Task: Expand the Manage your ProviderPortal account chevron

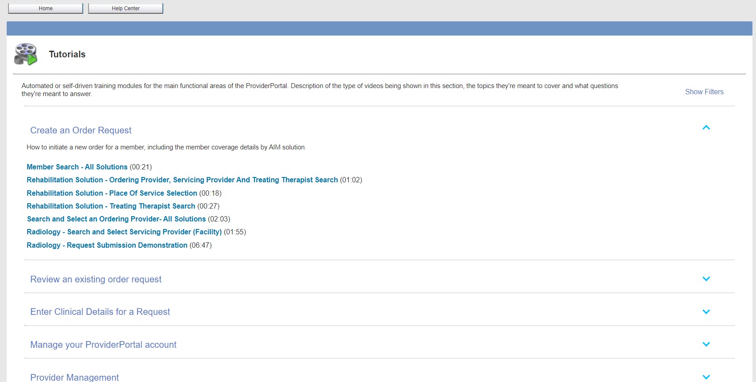Action: [x=706, y=344]
